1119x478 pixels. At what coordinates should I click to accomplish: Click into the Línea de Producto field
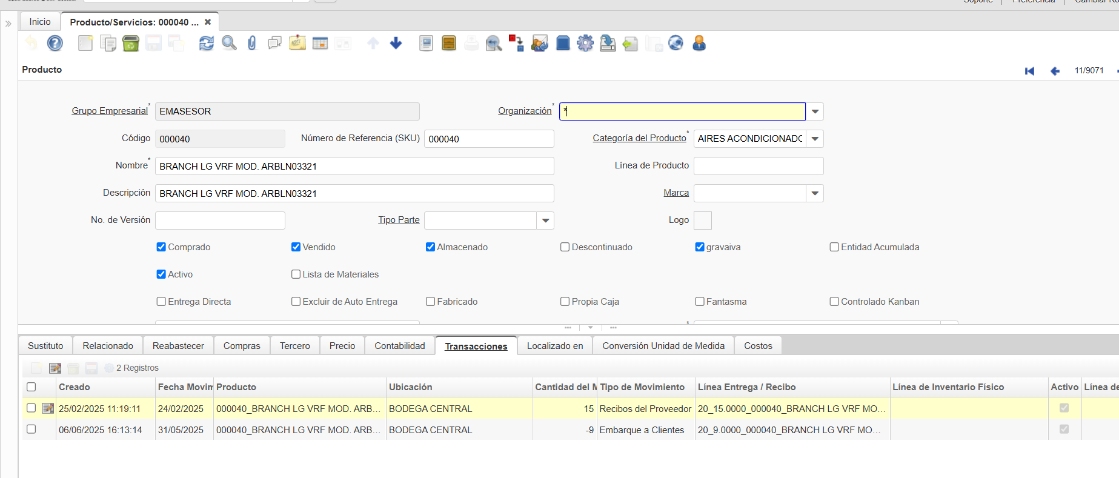[758, 166]
